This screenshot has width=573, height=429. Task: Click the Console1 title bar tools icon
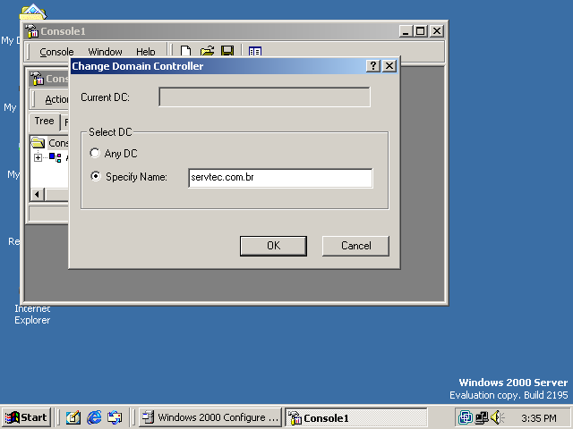(x=32, y=31)
